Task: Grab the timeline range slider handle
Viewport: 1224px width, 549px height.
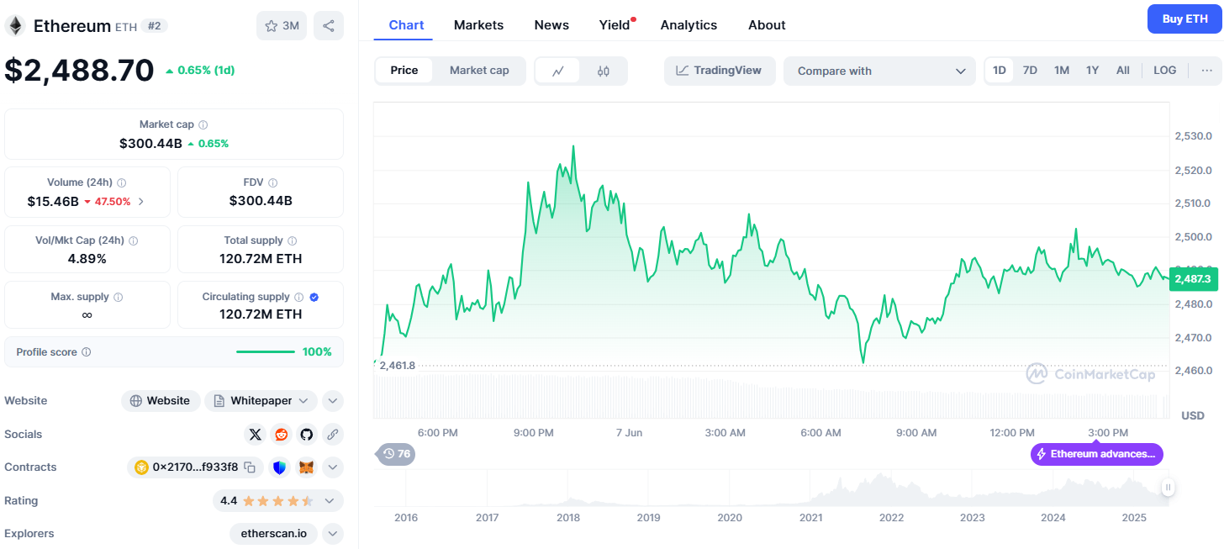Action: pyautogui.click(x=1168, y=487)
